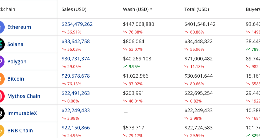Sort by Sales (USD) column header
The height and width of the screenshot is (138, 260).
coord(74,9)
